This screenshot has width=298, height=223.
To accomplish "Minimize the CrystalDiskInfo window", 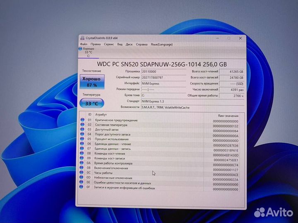I will [x=217, y=38].
